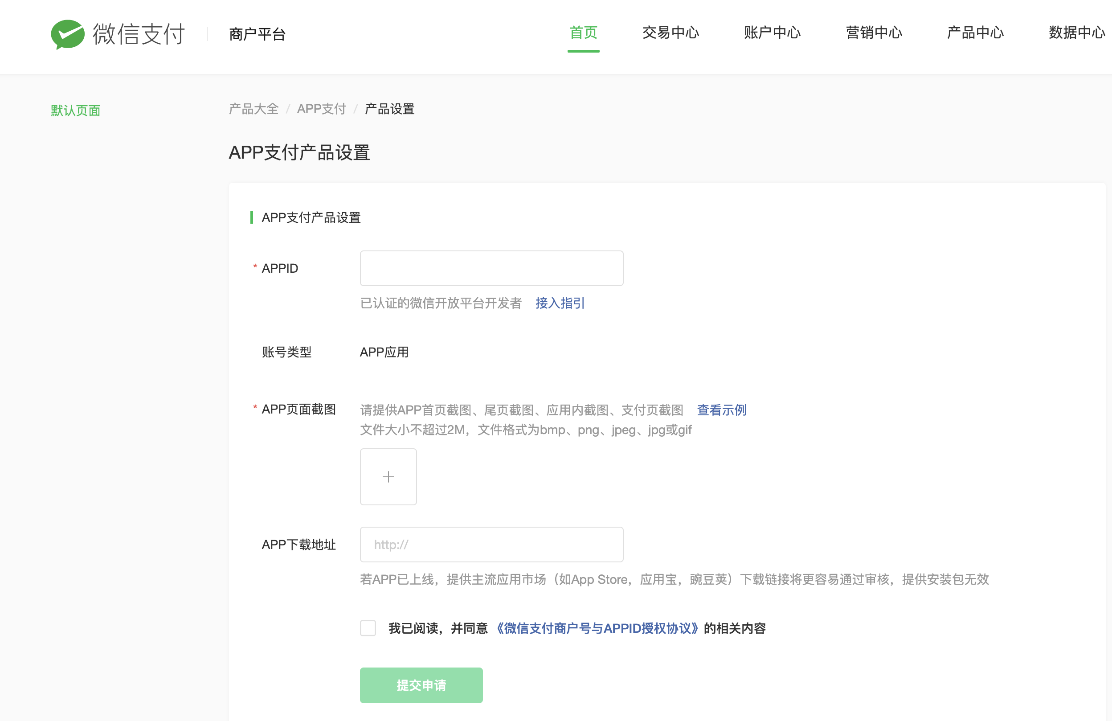Navigate to 产品大全 breadcrumb

pyautogui.click(x=253, y=109)
